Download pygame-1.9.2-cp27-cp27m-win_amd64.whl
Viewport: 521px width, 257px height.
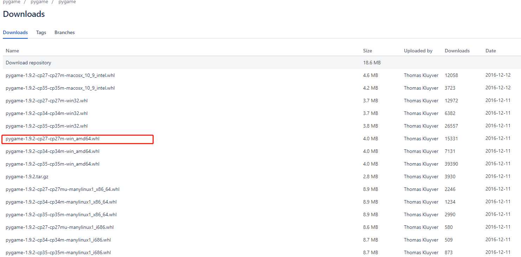pyautogui.click(x=53, y=139)
